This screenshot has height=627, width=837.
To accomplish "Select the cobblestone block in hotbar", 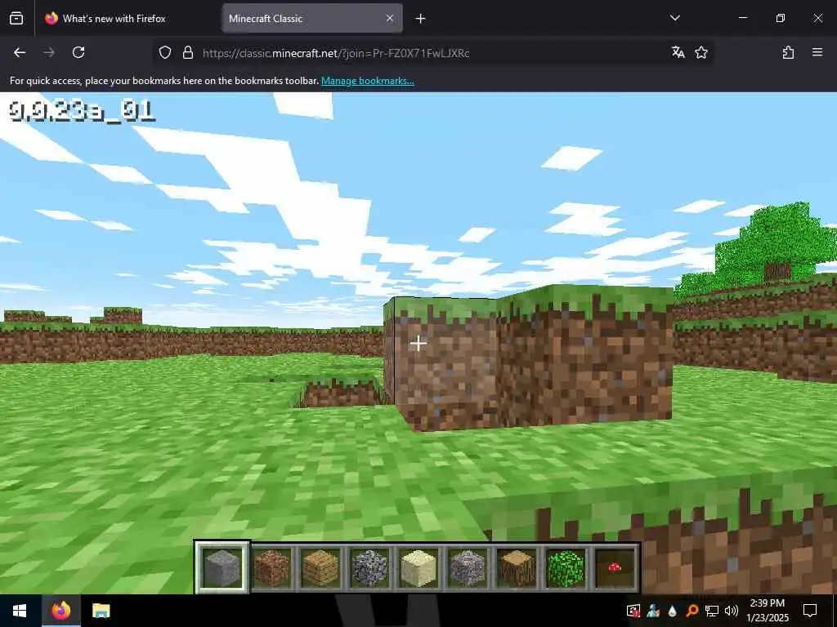I will tap(369, 568).
